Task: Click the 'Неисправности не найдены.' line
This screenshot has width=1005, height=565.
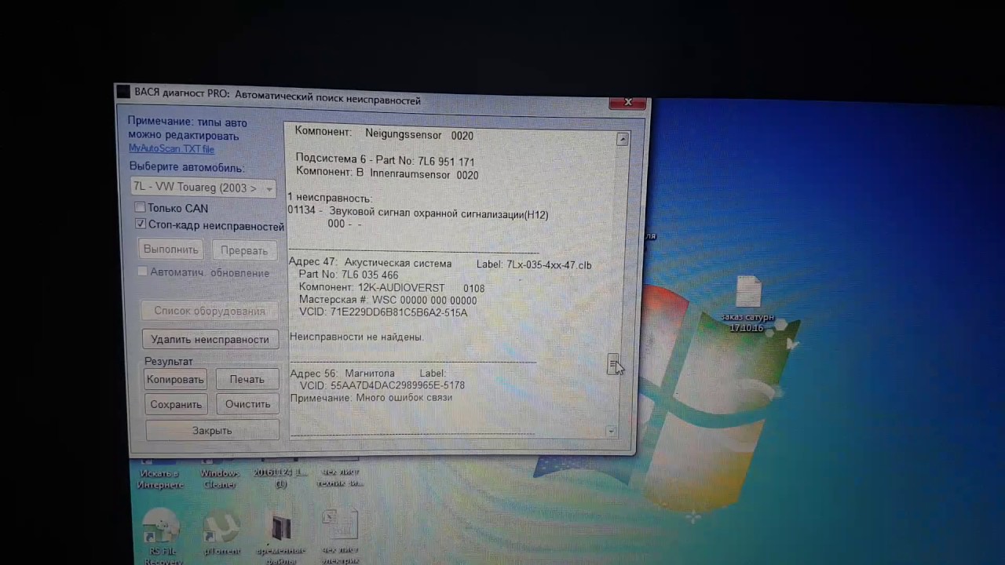Action: click(x=356, y=337)
